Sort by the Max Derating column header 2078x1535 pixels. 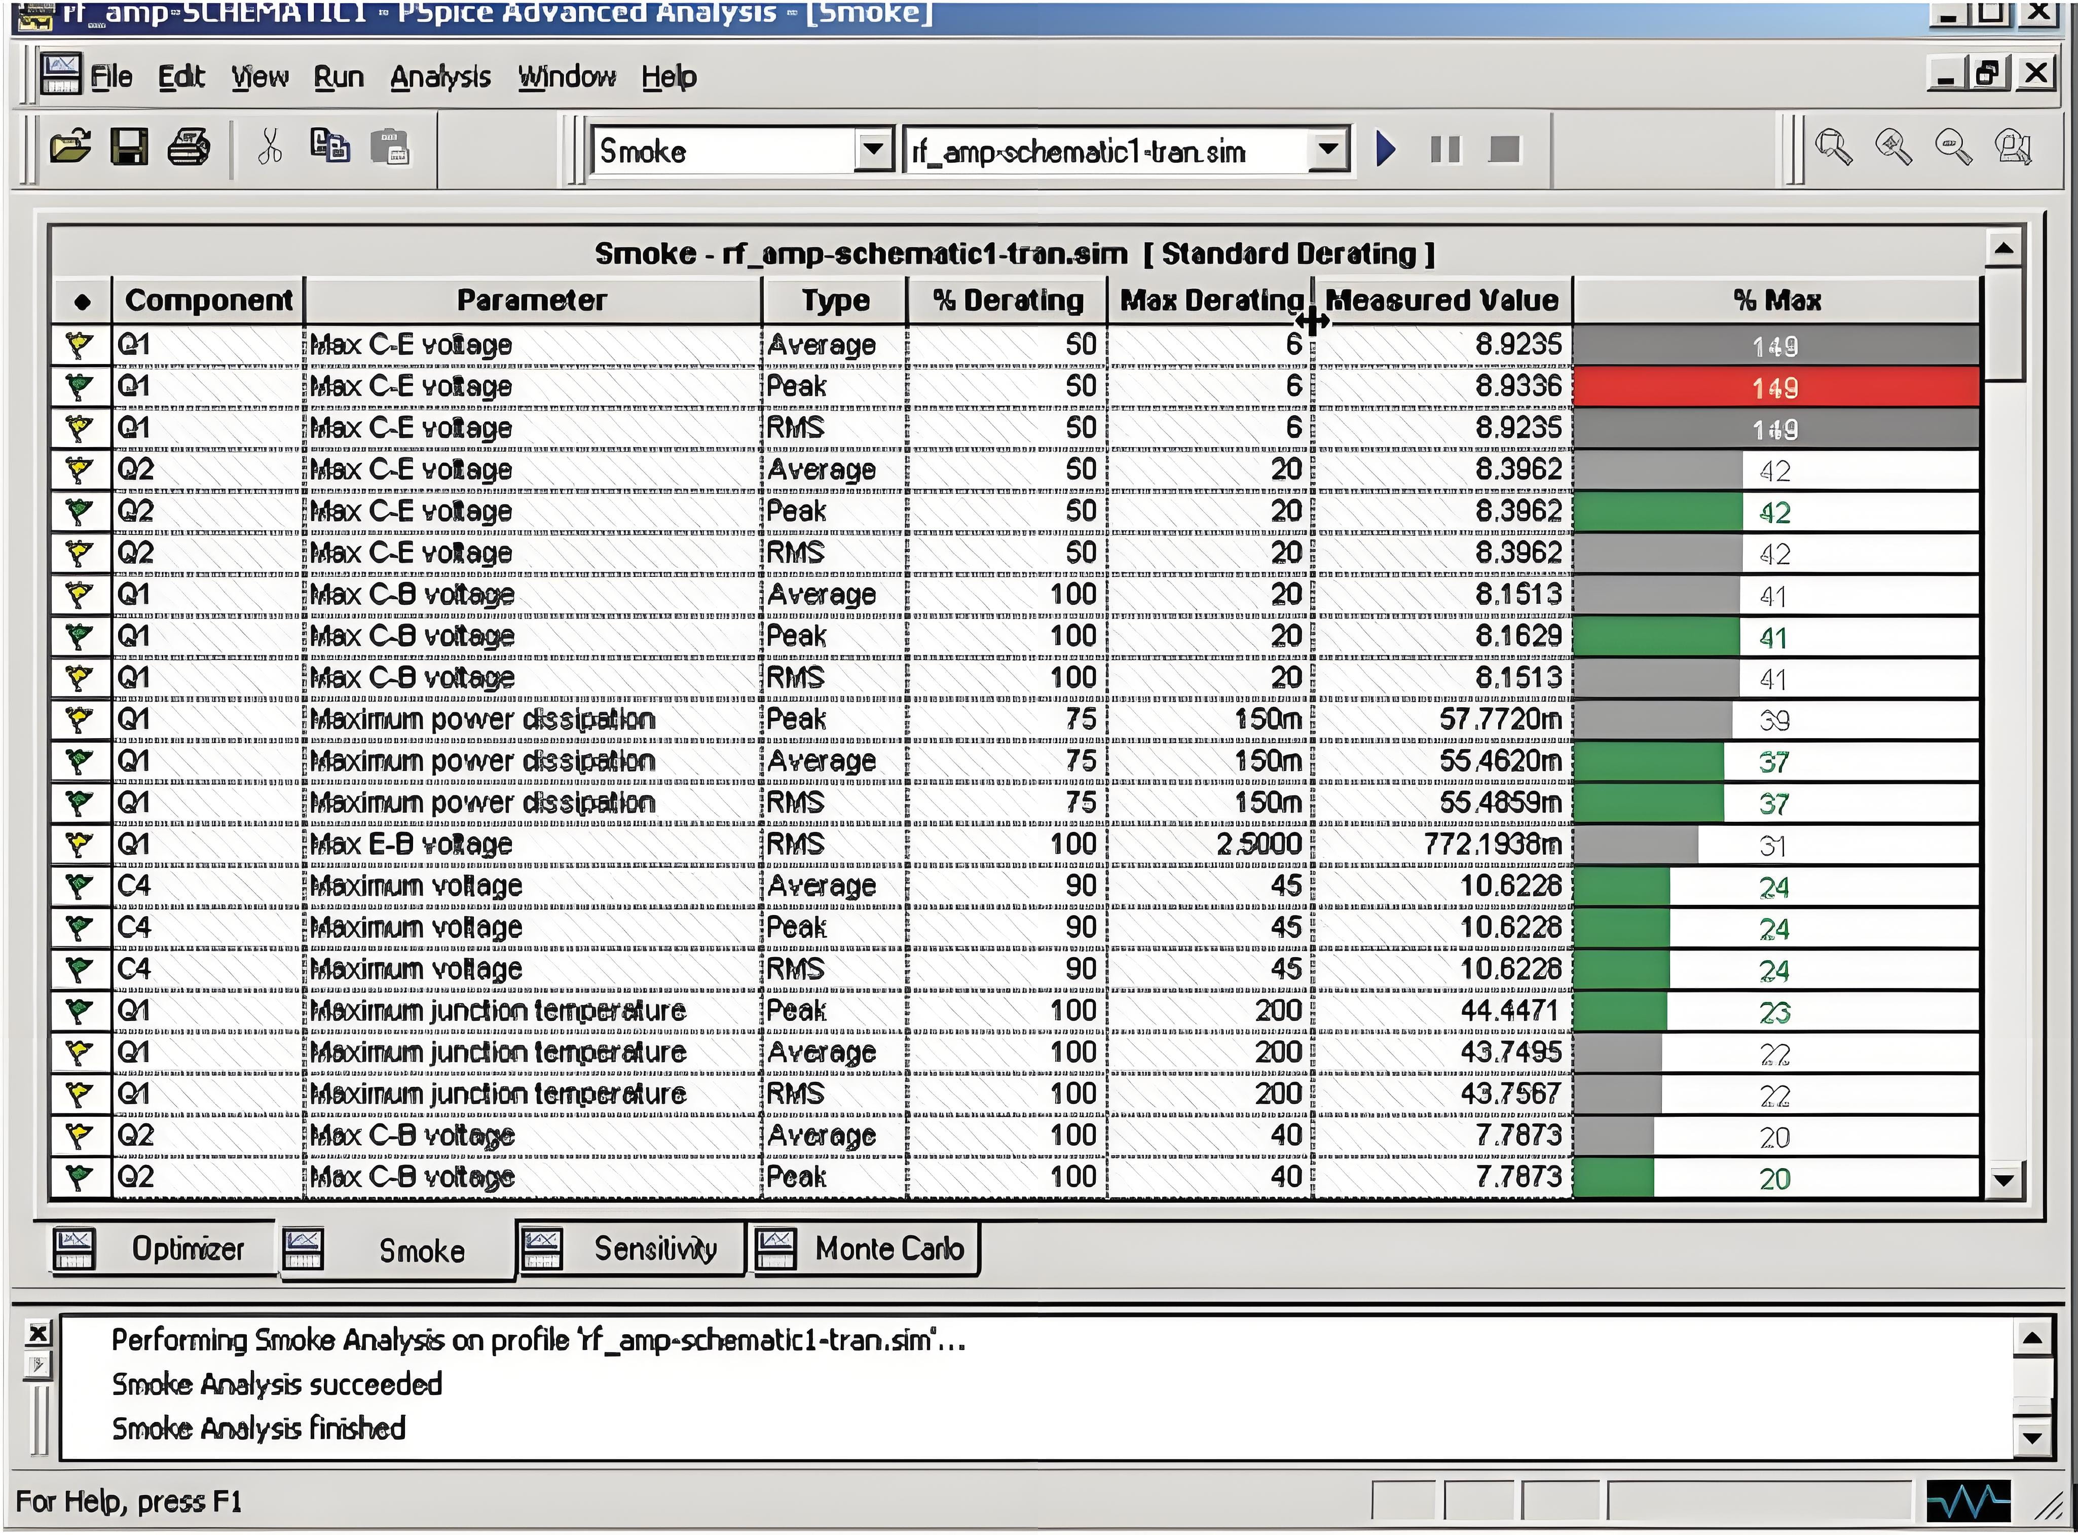pyautogui.click(x=1209, y=301)
